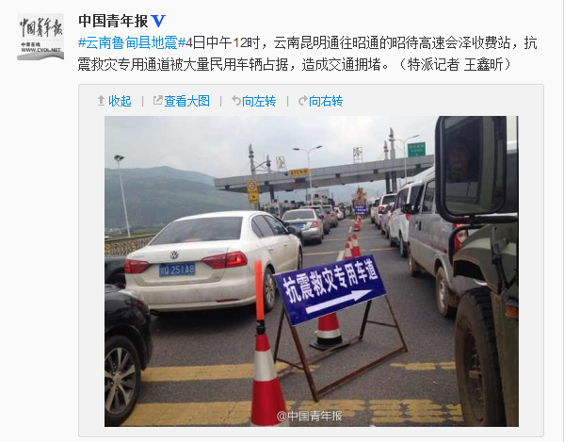
Task: Click the blue V verified badge
Action: point(158,22)
